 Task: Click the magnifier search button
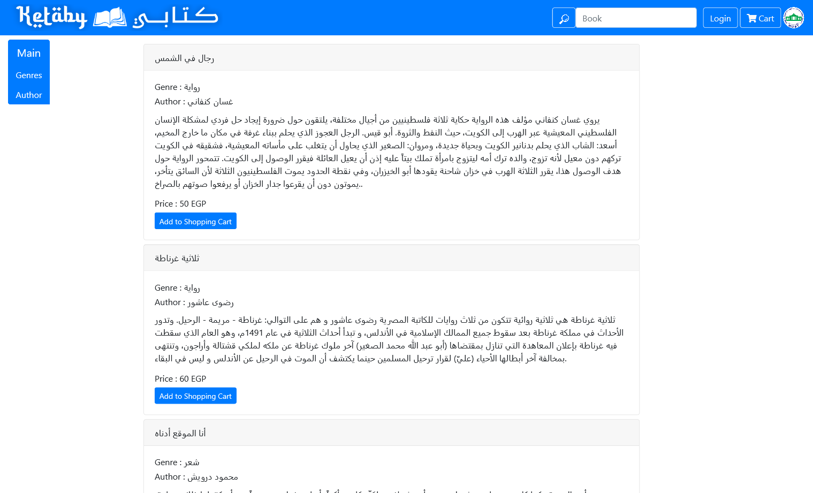(x=564, y=18)
